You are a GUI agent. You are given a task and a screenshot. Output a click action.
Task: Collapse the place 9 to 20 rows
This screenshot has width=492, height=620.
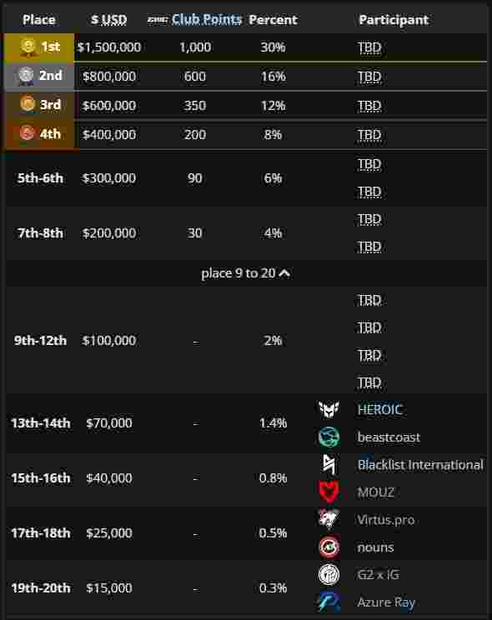(x=245, y=273)
